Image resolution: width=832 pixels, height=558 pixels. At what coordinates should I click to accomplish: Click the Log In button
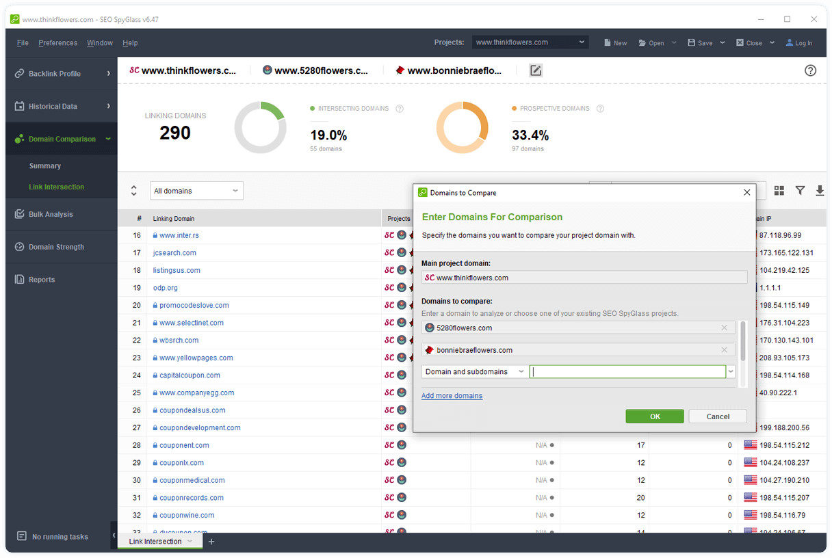(x=798, y=43)
